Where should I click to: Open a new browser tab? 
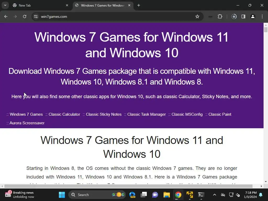tap(139, 5)
